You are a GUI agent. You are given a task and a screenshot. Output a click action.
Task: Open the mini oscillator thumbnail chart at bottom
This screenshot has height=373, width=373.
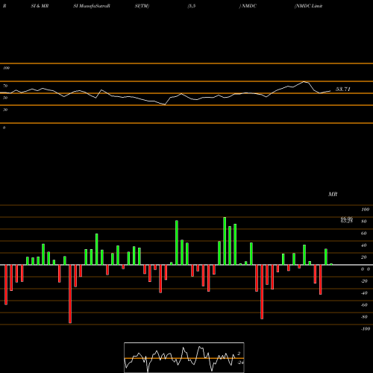click(x=184, y=357)
